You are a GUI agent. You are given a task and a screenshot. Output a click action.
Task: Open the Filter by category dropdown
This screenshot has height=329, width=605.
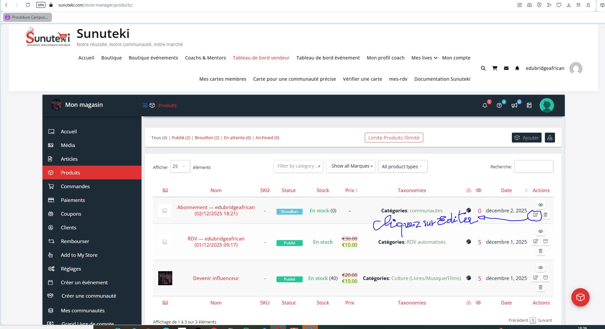point(298,166)
